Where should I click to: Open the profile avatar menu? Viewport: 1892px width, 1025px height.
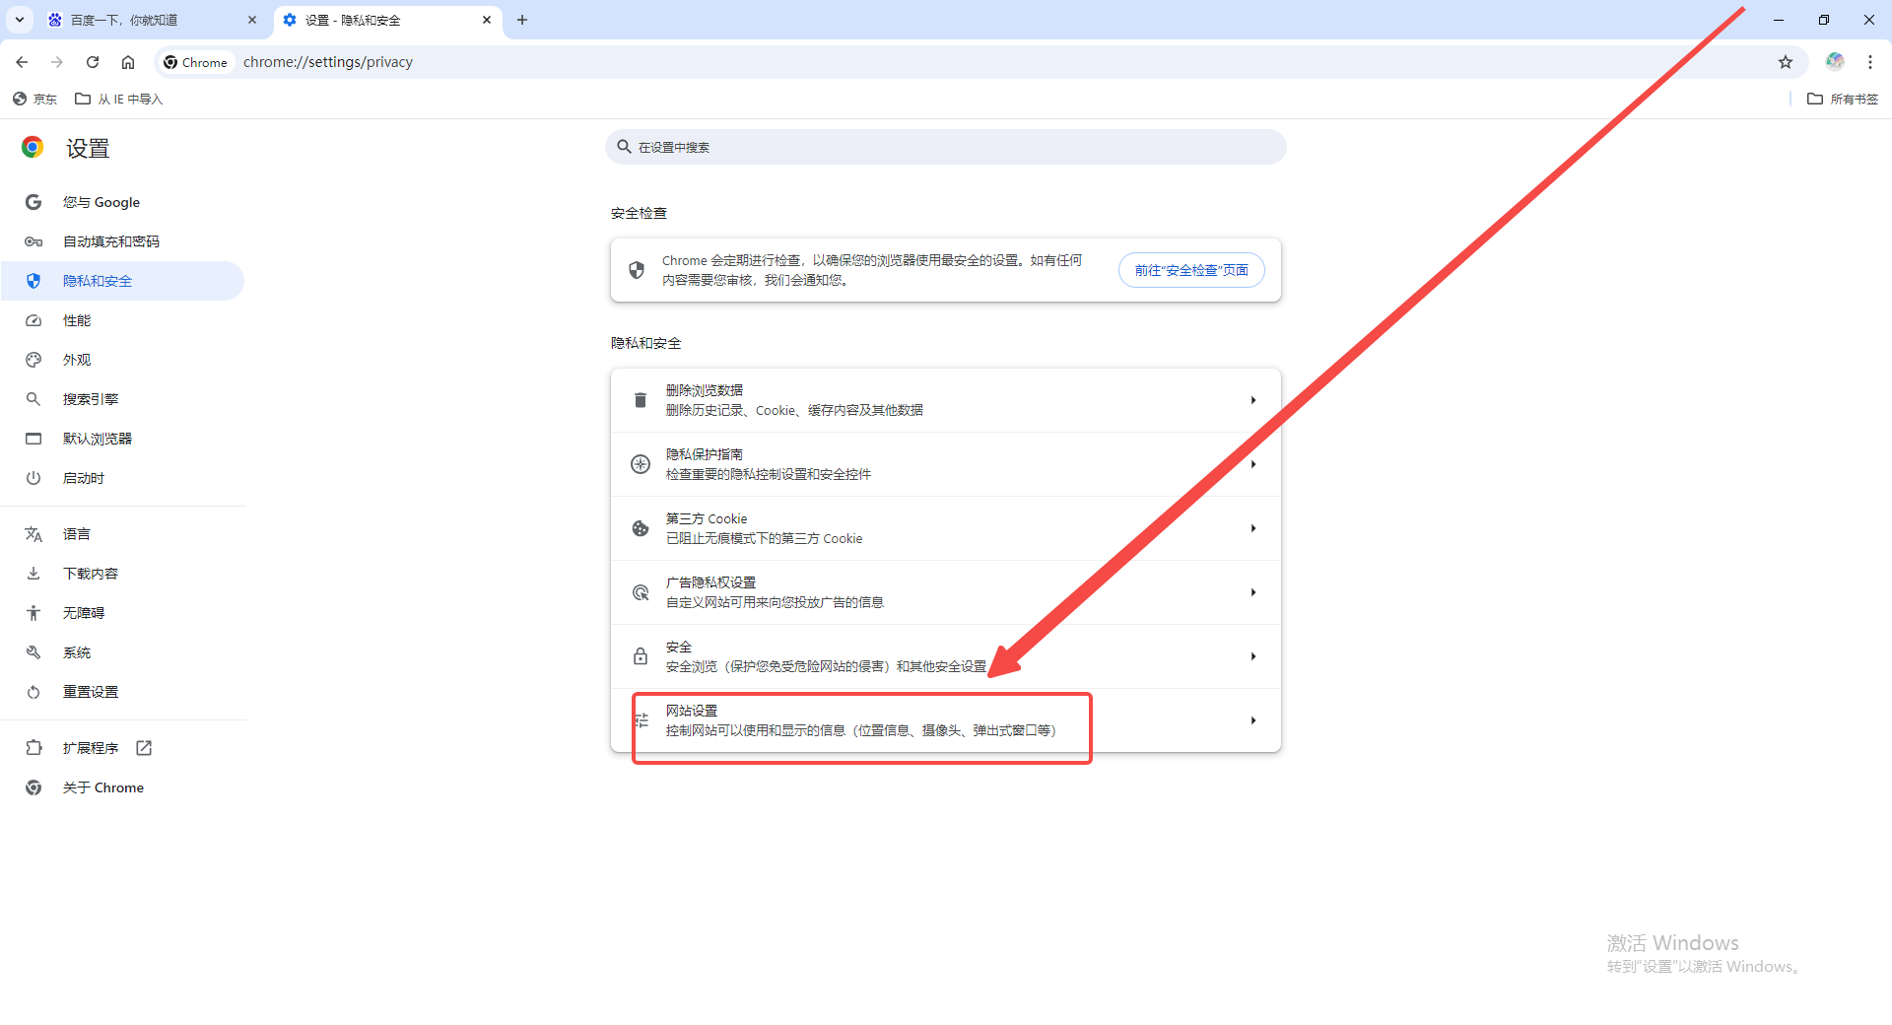(1835, 61)
